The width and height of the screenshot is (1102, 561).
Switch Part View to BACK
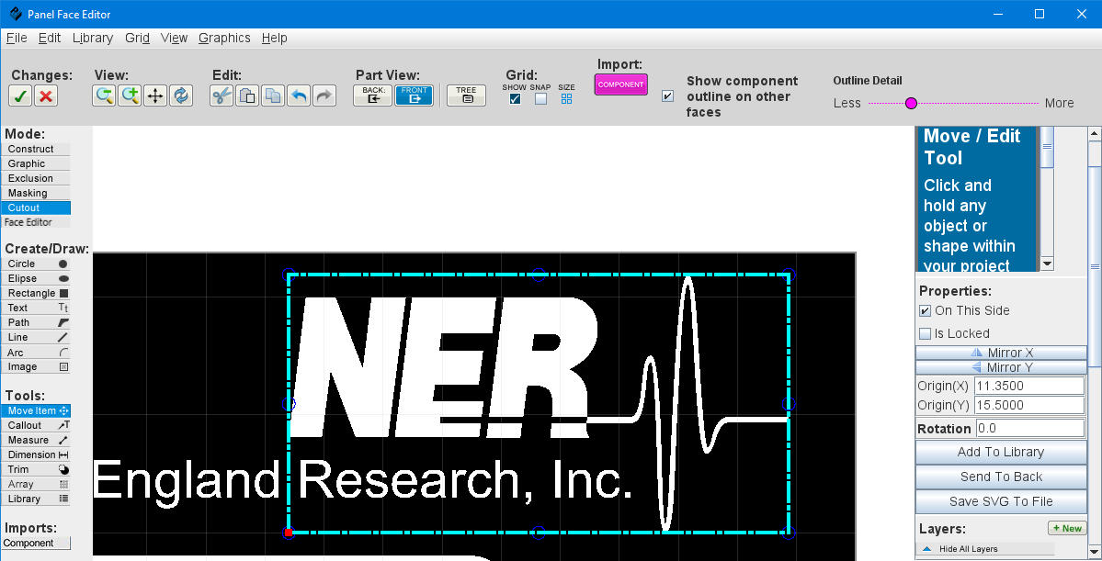click(373, 95)
